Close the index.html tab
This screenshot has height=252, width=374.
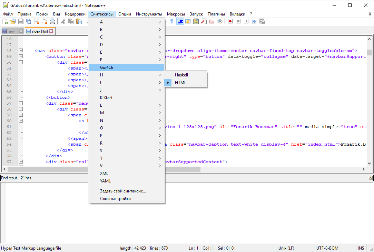(x=51, y=31)
